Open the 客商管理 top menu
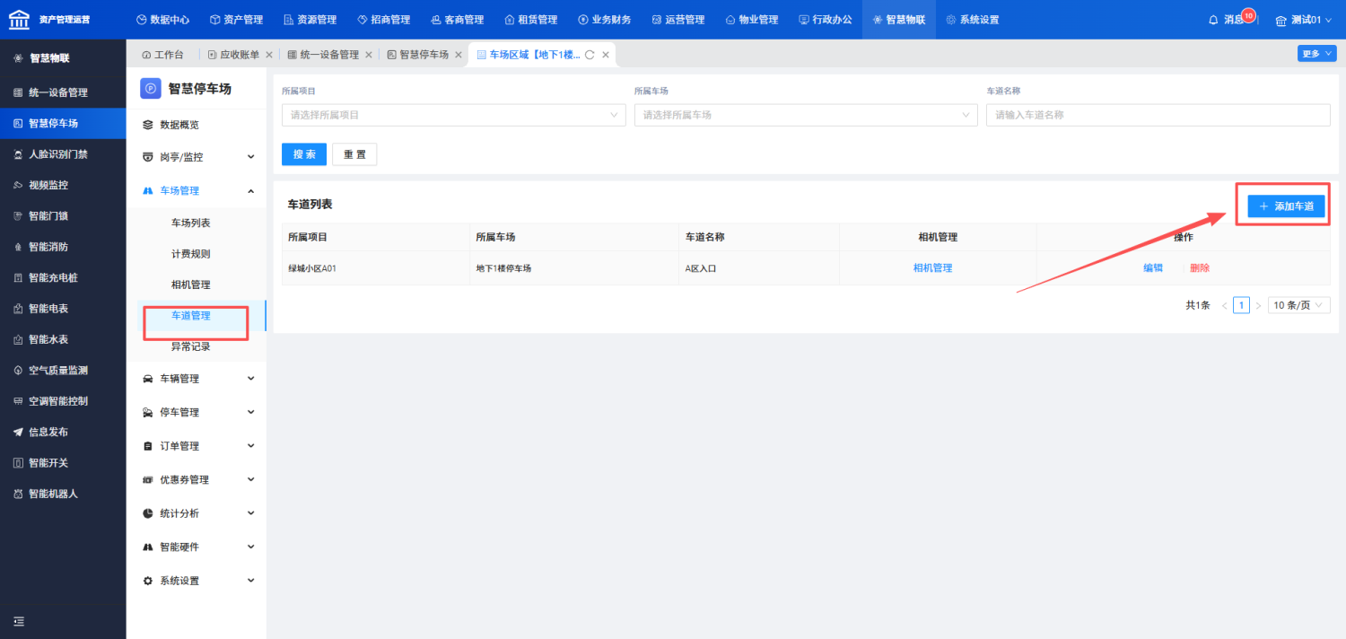Screen dimensions: 1346x639 pyautogui.click(x=458, y=20)
